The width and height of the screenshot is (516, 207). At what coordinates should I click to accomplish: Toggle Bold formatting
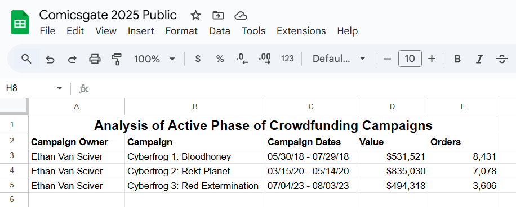[x=457, y=59]
